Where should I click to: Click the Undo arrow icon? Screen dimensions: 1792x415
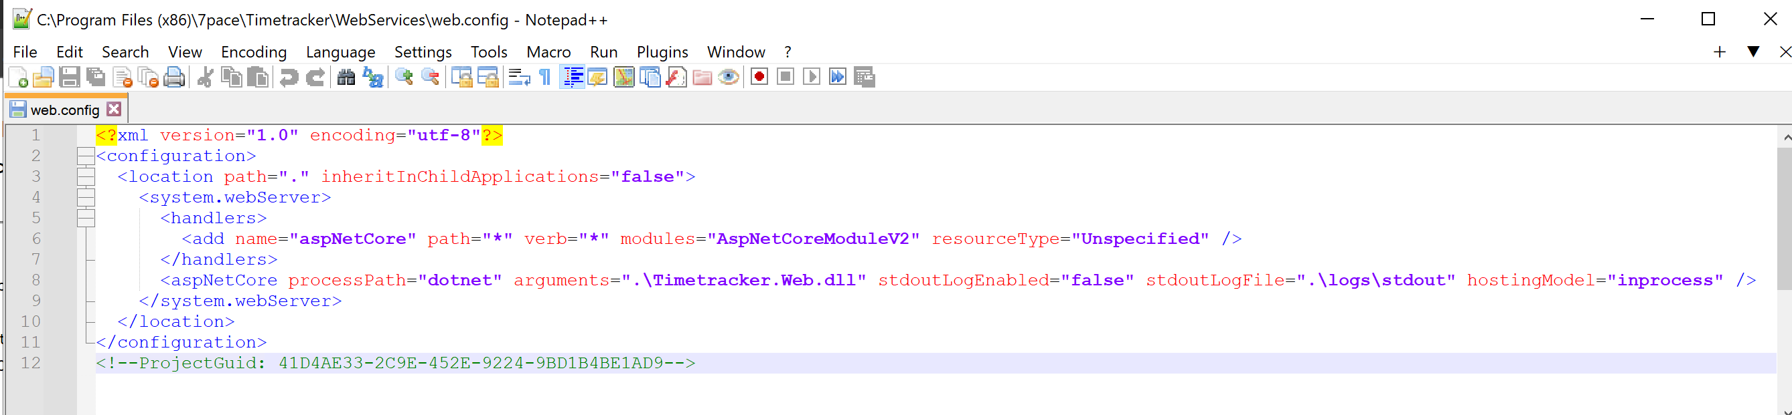(x=289, y=77)
